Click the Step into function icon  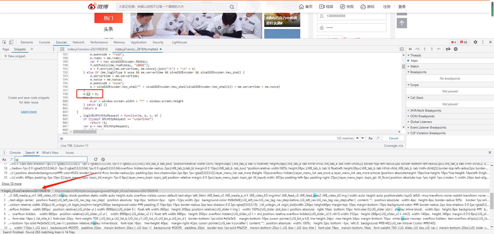(x=425, y=49)
